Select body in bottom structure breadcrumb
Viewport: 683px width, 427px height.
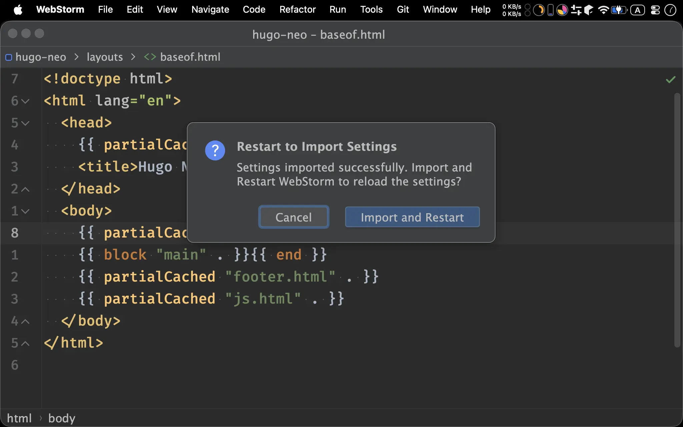[62, 418]
